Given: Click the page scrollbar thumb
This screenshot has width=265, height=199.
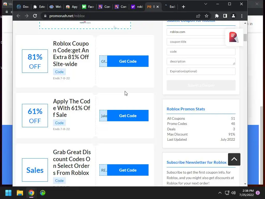Looking at the screenshot, I should [245, 37].
